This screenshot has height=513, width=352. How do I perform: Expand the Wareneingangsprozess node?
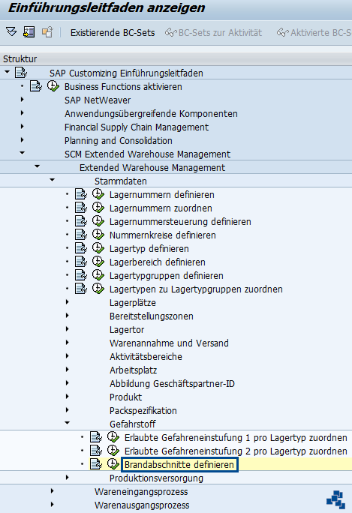pos(53,490)
